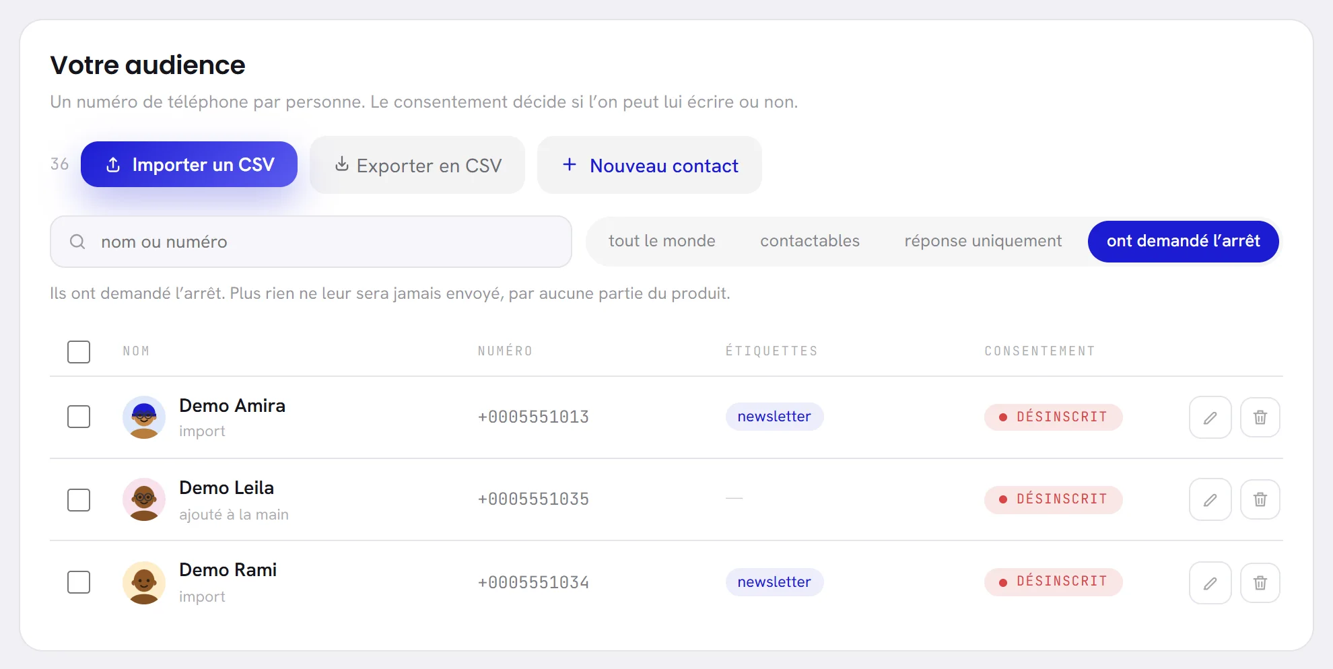The width and height of the screenshot is (1333, 669).
Task: Edit the Demo Leila contact
Action: point(1210,499)
